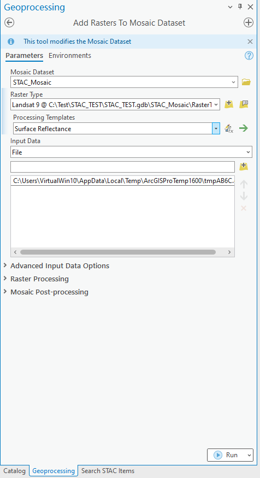The width and height of the screenshot is (260, 478).
Task: Remove the selected input path
Action: 244,208
